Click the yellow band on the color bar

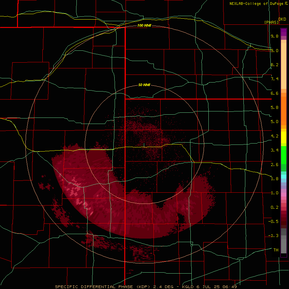point(284,137)
